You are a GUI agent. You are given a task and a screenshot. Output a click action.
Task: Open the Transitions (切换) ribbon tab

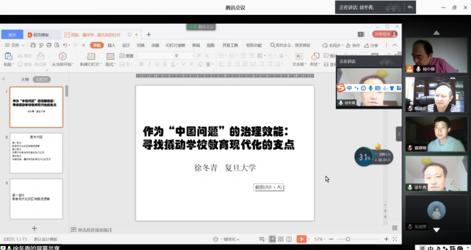tap(141, 46)
